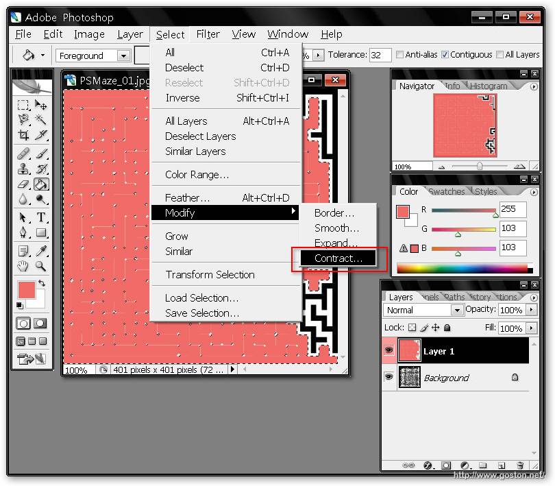Select the History Brush tool
The height and width of the screenshot is (486, 555).
pos(41,169)
